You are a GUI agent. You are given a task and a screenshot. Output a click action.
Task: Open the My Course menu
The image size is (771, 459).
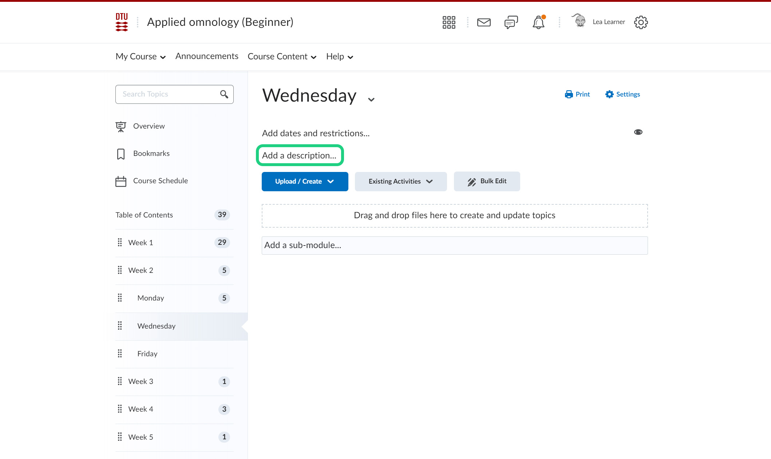coord(141,57)
